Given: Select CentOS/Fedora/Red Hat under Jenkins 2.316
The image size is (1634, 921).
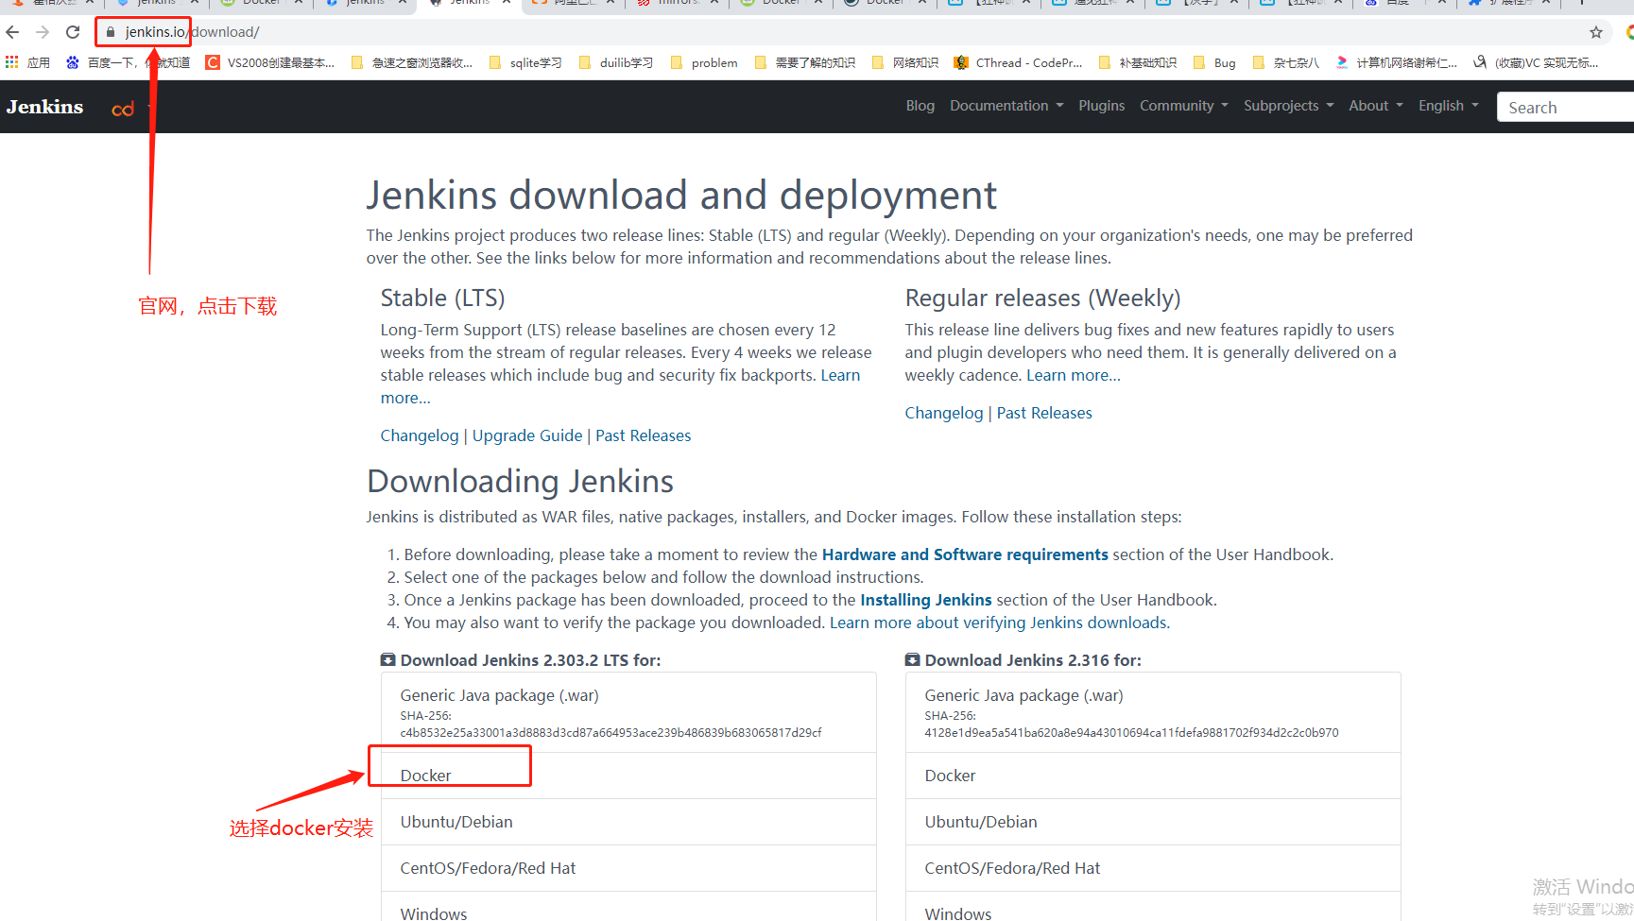Looking at the screenshot, I should (1153, 868).
